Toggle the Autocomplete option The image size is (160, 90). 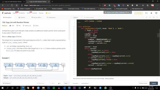[89, 17]
